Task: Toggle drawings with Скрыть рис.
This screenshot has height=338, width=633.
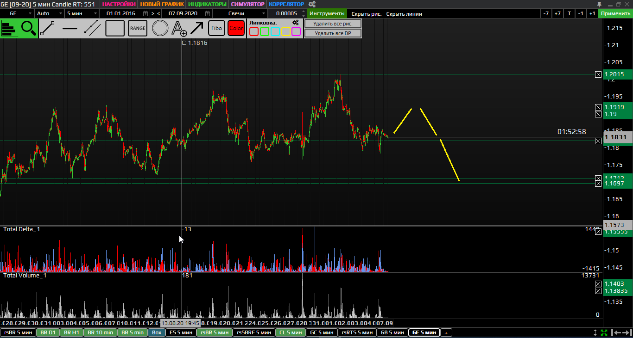Action: [x=366, y=14]
